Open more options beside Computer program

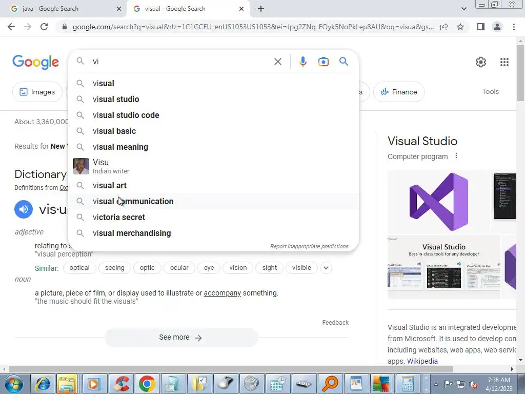pos(456,156)
